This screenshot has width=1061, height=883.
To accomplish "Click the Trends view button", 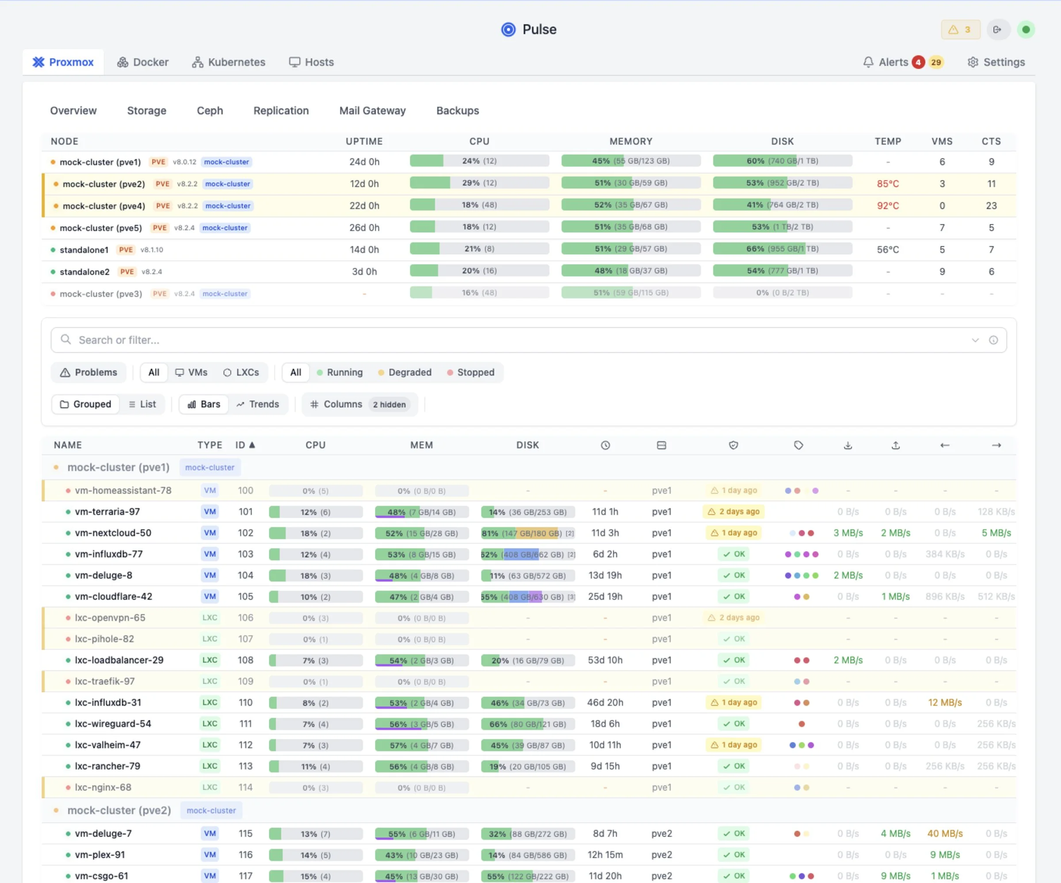I will coord(258,404).
